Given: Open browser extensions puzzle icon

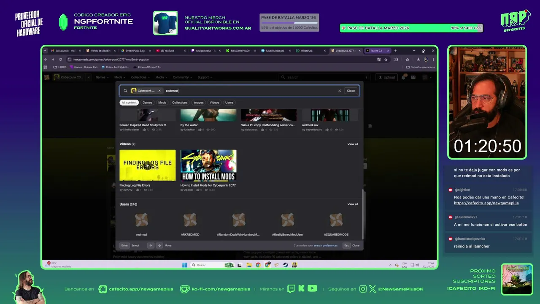Looking at the screenshot, I should click(396, 60).
